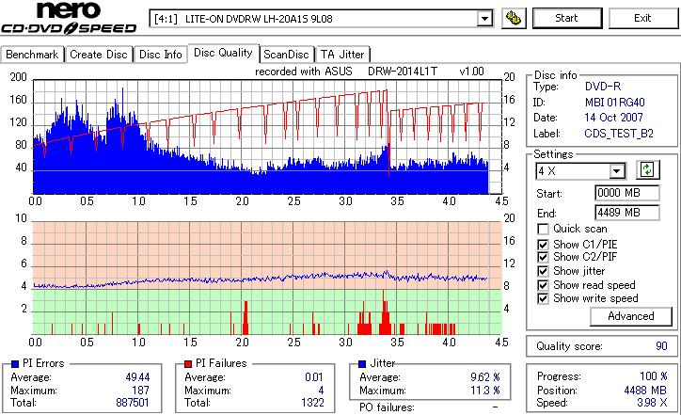Click PI Failures total 1322
Viewport: 681px width, 415px height.
tap(312, 403)
